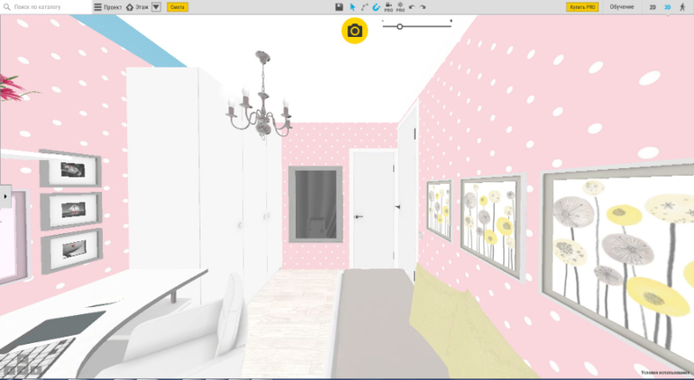Expand the left side panel arrow
This screenshot has width=694, height=380.
click(x=5, y=196)
